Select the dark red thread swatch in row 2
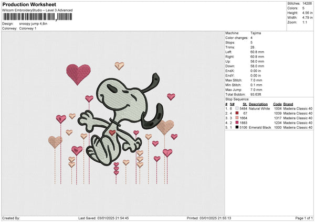This screenshot has width=315, height=222. (x=237, y=113)
